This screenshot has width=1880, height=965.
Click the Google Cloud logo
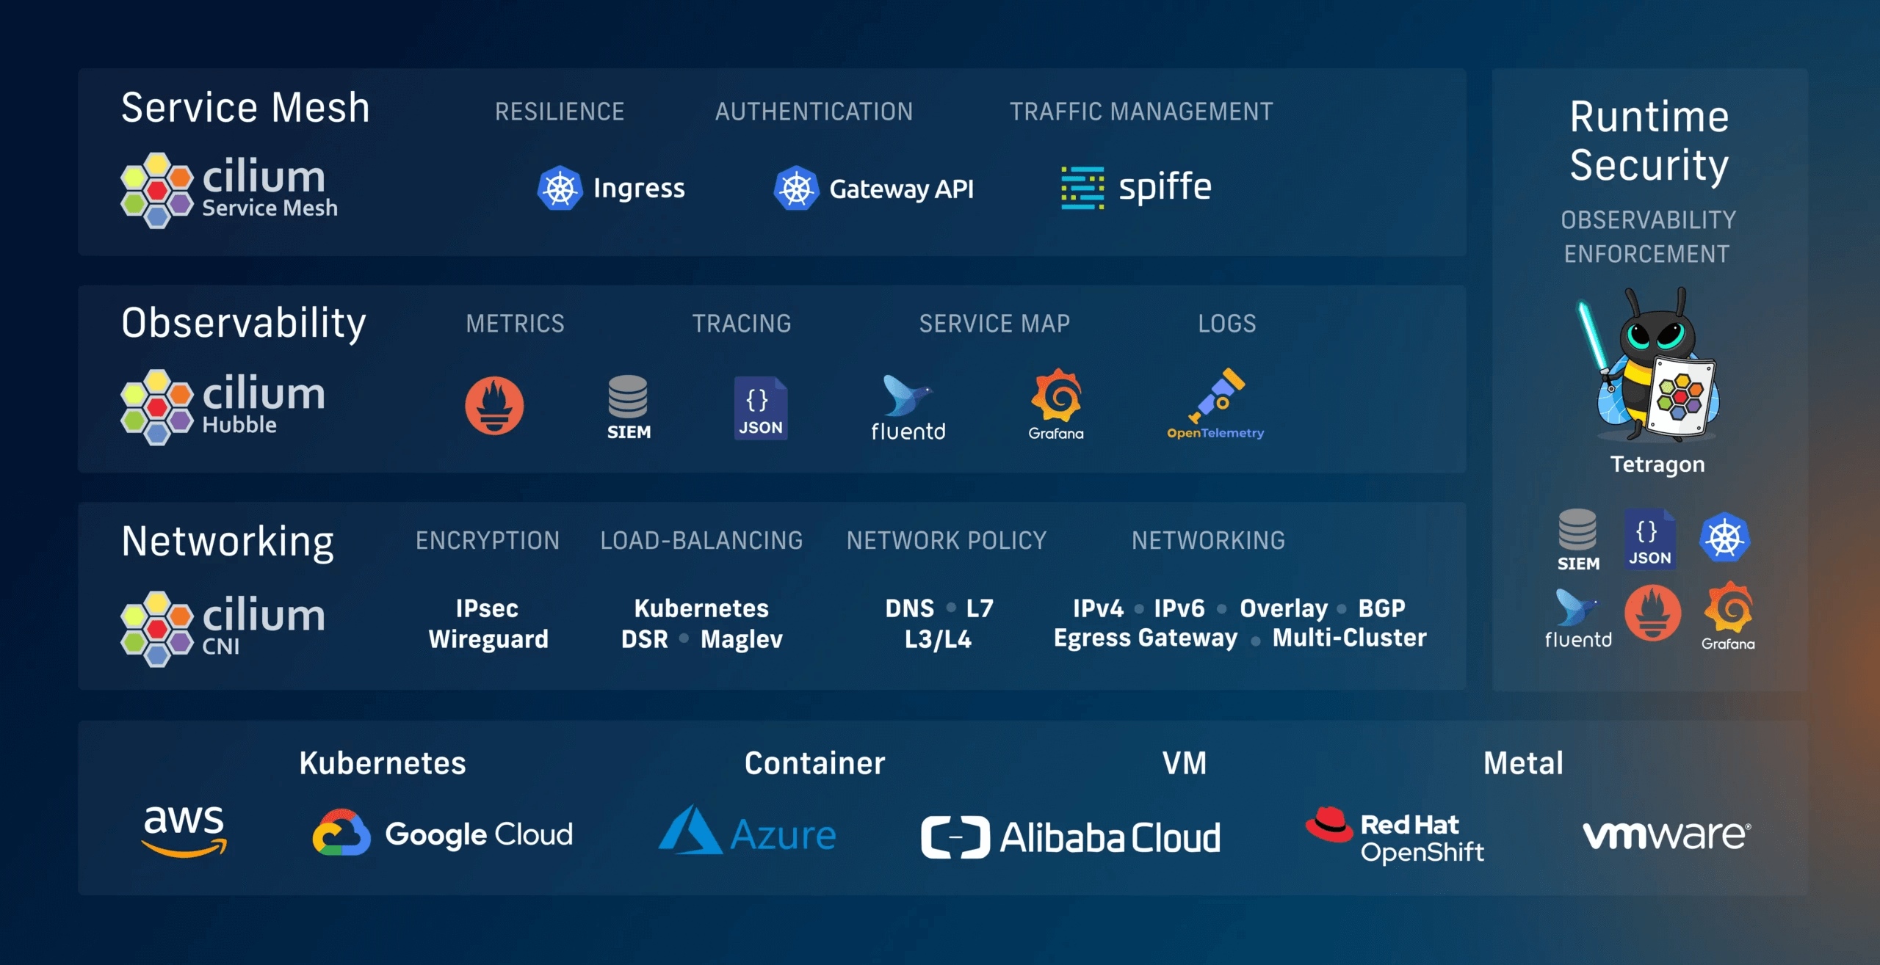(442, 832)
